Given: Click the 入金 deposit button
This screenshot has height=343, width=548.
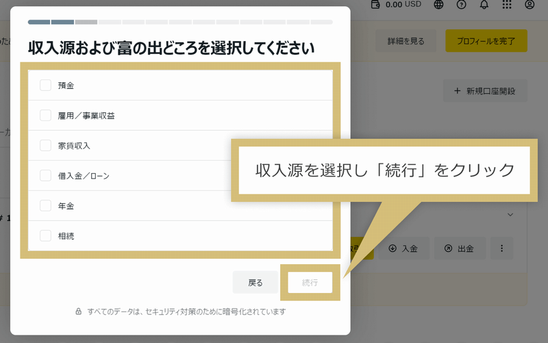Looking at the screenshot, I should click(x=404, y=249).
